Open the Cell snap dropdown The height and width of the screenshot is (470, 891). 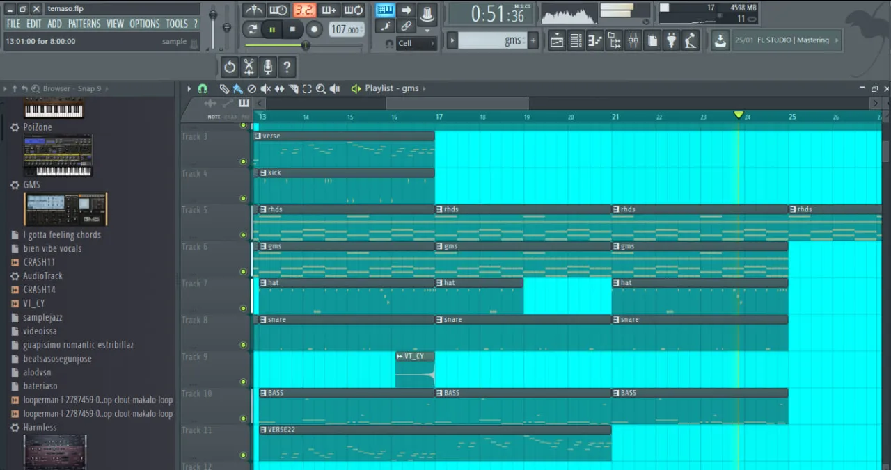click(x=416, y=43)
